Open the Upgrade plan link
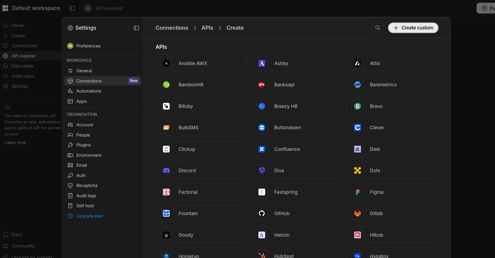This screenshot has height=258, width=495. pos(90,216)
